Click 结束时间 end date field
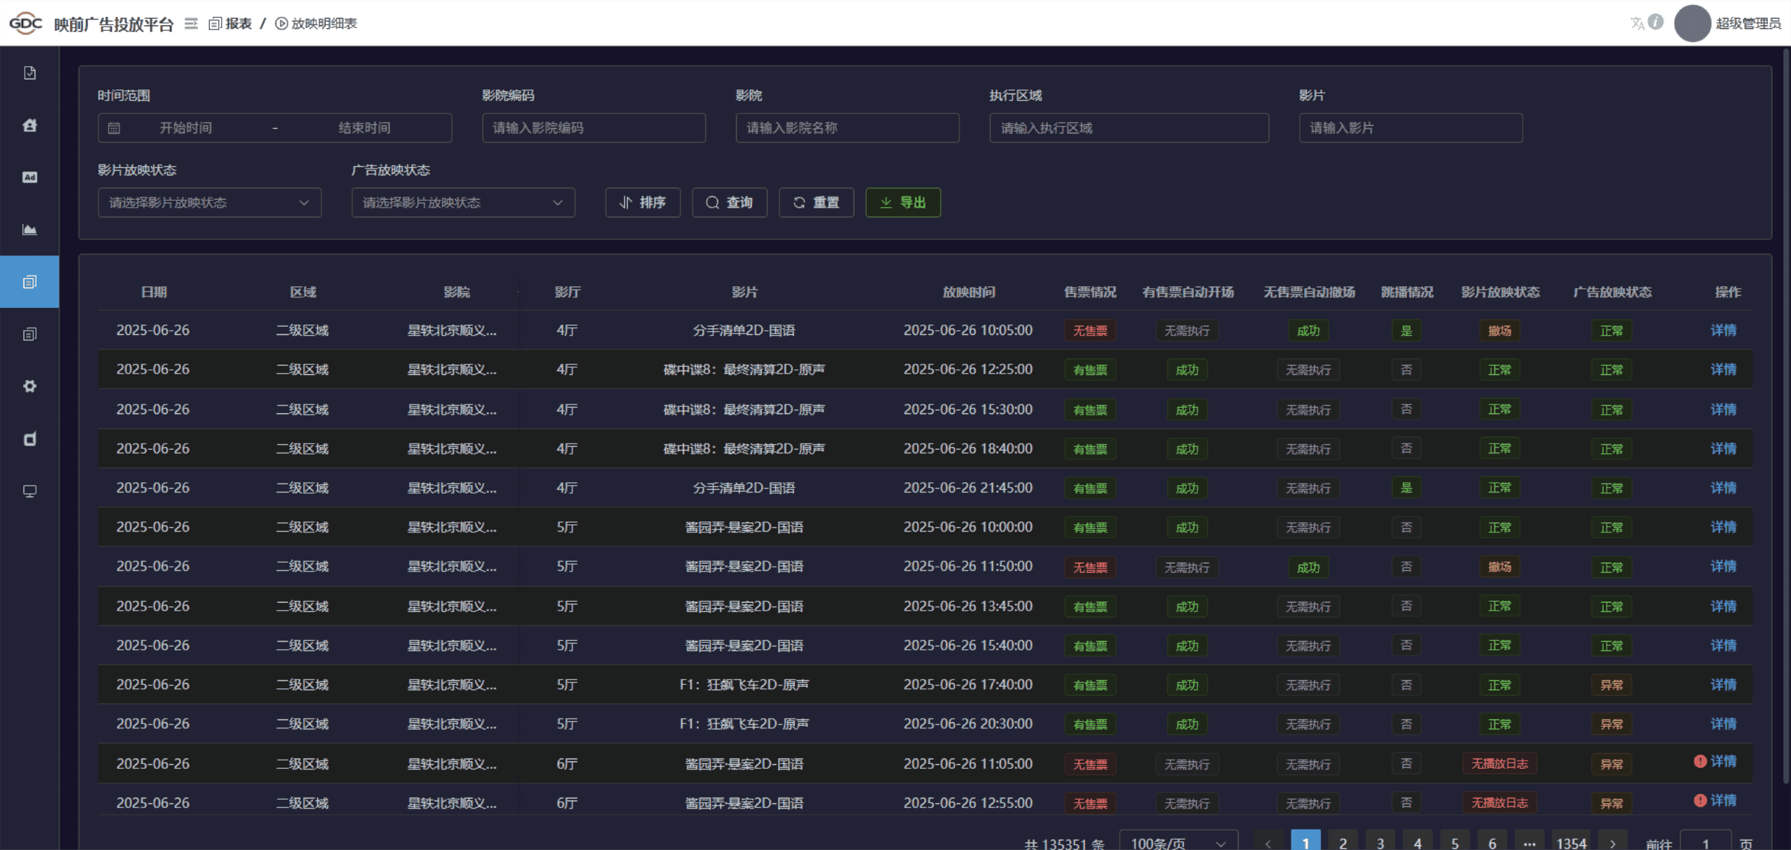Image resolution: width=1791 pixels, height=850 pixels. point(364,128)
